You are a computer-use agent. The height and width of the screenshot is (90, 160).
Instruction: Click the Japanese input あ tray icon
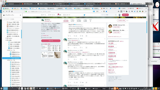(115, 88)
